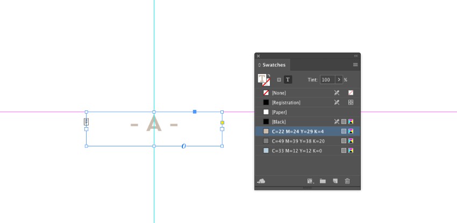Click registration target icon on [Registration] row
Screen dimensions: 457x223
point(351,102)
